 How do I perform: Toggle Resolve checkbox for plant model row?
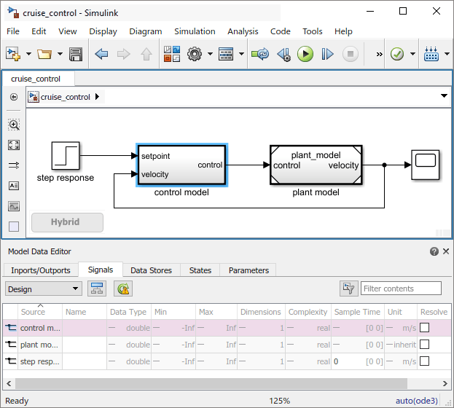[424, 345]
